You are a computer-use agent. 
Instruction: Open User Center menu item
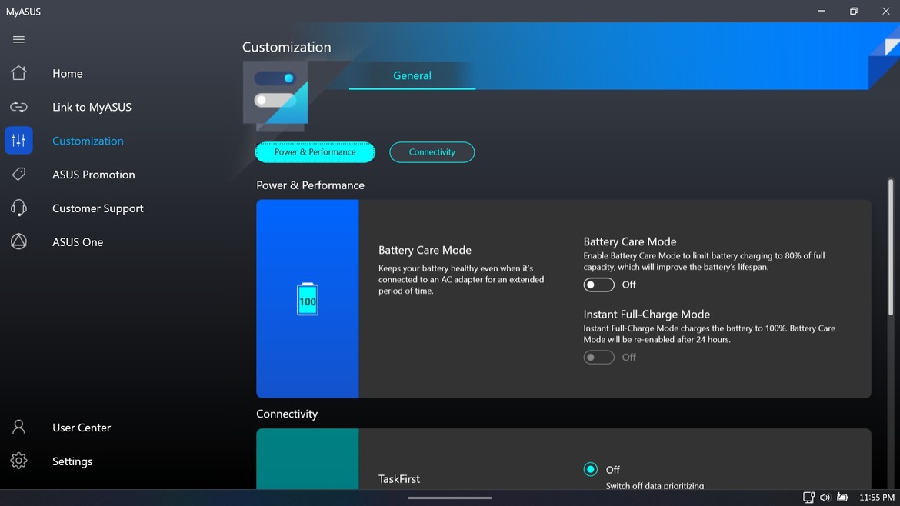point(82,428)
